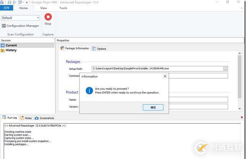Click the folder icon beside History
246x159 pixels.
(x=3, y=50)
